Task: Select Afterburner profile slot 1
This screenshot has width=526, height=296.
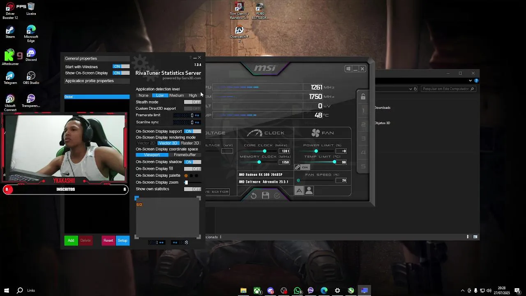Action: (x=363, y=111)
